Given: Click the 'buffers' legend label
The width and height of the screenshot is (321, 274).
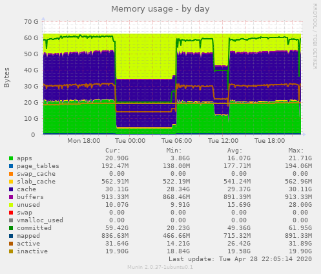Looking at the screenshot, I should [30, 197].
